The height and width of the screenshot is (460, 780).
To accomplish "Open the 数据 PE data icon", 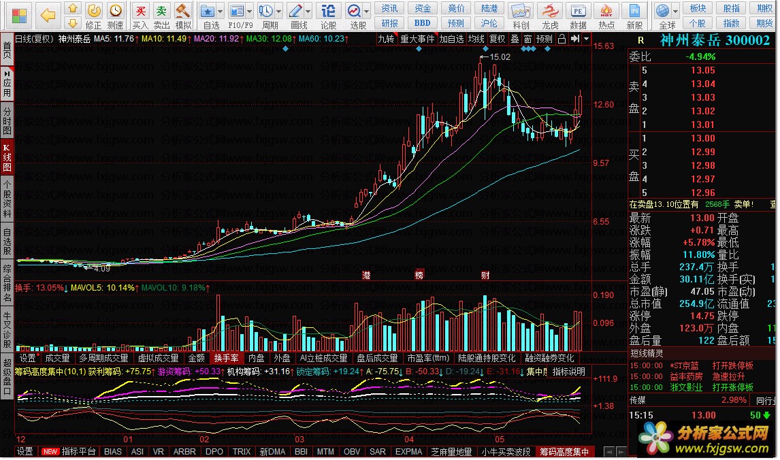I will pyautogui.click(x=578, y=16).
